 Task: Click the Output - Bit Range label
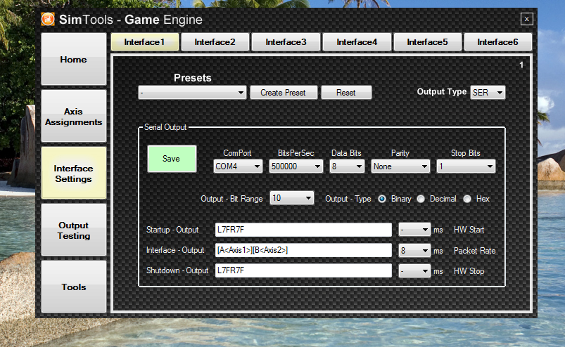[231, 199]
